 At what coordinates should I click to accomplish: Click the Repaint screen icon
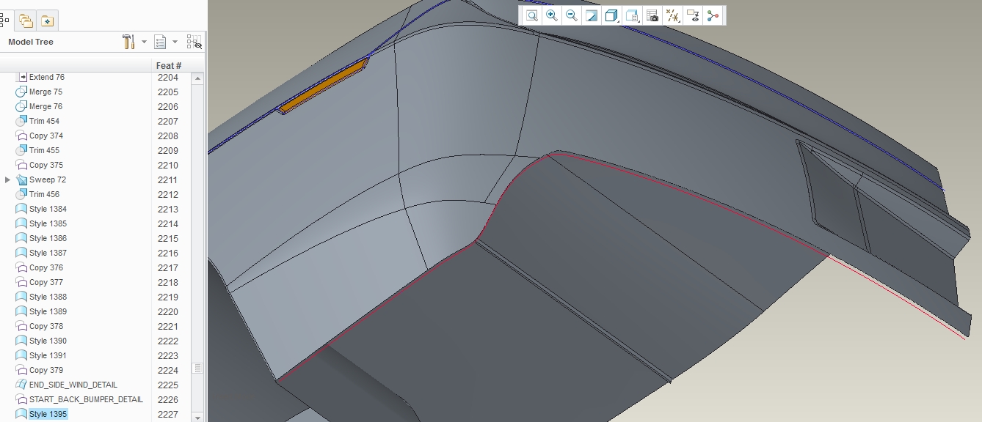(x=591, y=15)
